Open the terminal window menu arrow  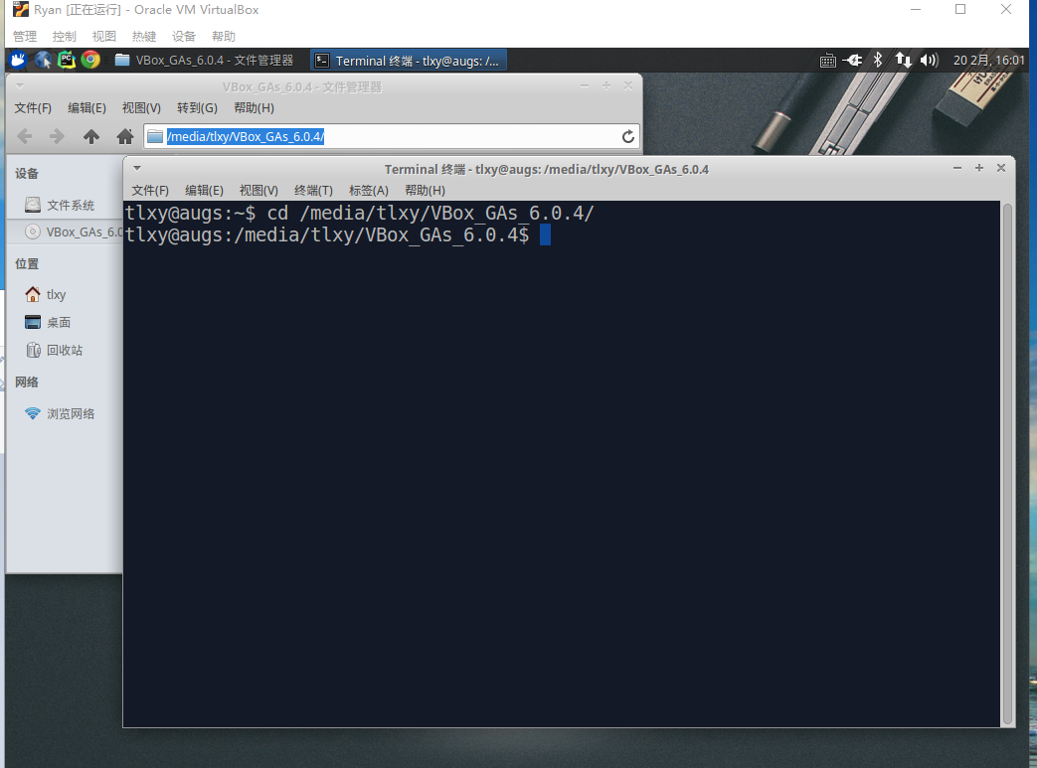[x=137, y=169]
